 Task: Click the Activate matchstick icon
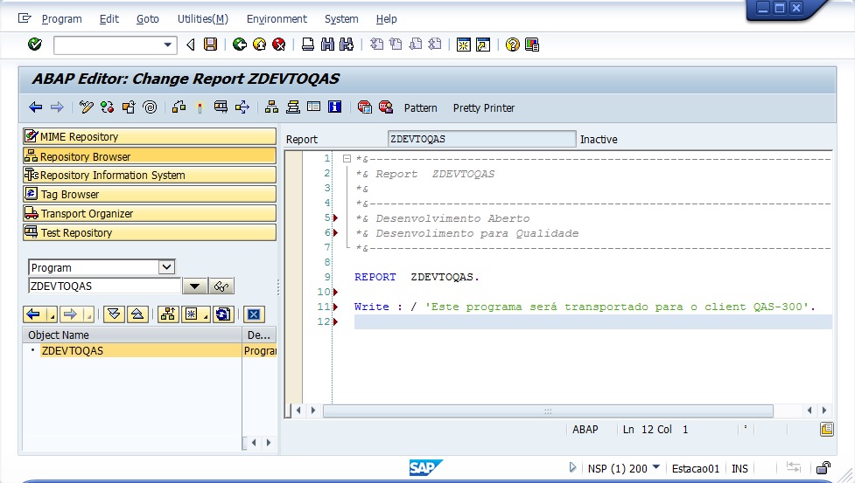tap(200, 107)
